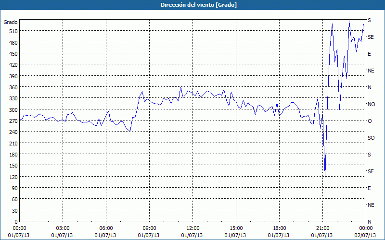Click the 90 degree axis label
Viewport: 385px width, 240px height.
pyautogui.click(x=15, y=188)
